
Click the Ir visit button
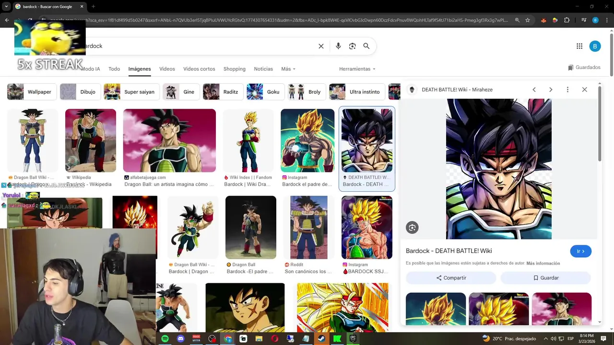(580, 251)
